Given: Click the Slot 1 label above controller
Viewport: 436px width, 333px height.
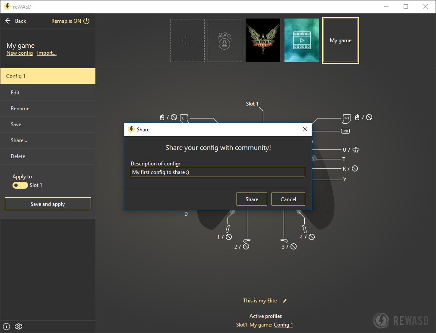Looking at the screenshot, I should 252,104.
